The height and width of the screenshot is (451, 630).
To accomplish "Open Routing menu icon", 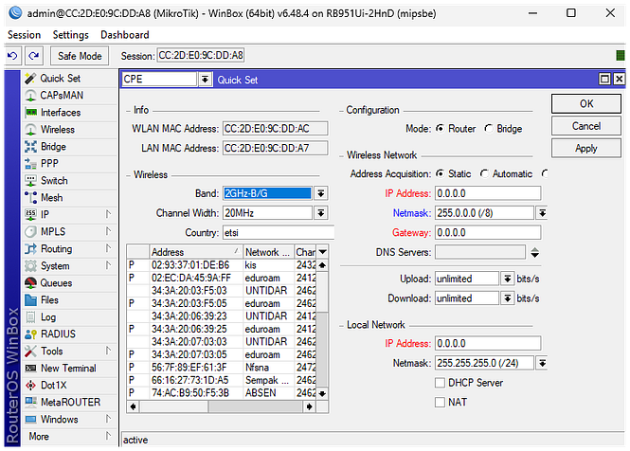I will point(30,249).
